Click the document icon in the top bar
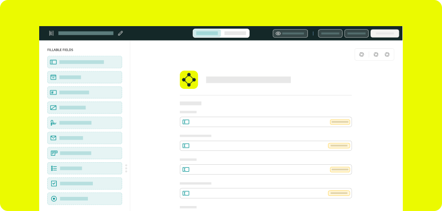 click(x=51, y=33)
